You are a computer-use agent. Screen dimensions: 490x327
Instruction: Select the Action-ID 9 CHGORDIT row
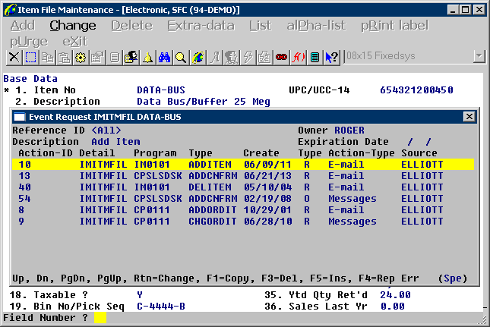[x=243, y=222]
